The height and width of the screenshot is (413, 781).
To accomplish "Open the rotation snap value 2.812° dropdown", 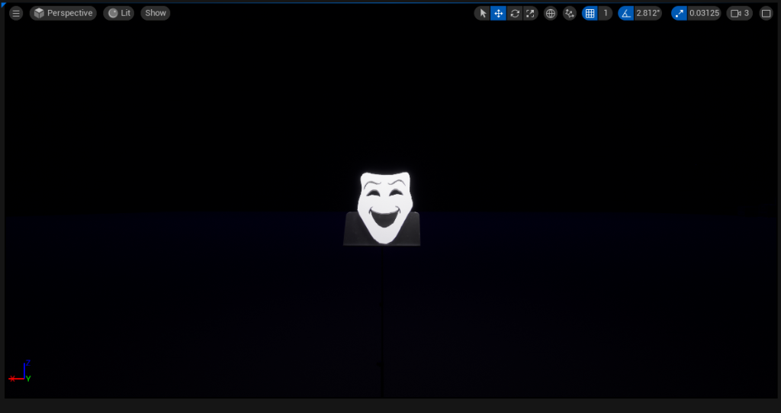I will coord(648,13).
